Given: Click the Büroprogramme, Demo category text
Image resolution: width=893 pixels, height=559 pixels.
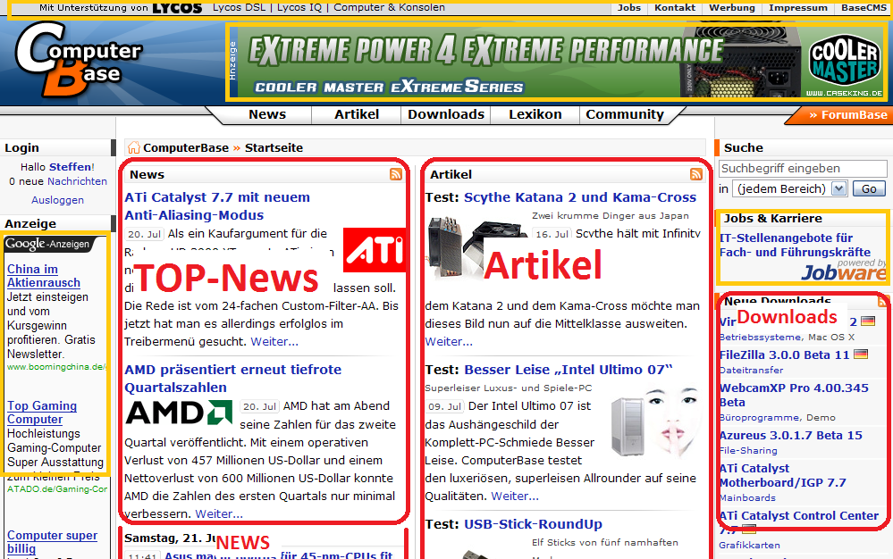Looking at the screenshot, I should point(778,417).
